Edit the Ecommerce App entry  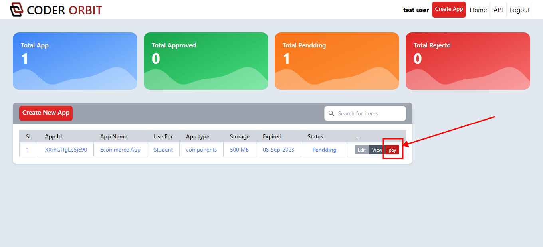click(361, 150)
